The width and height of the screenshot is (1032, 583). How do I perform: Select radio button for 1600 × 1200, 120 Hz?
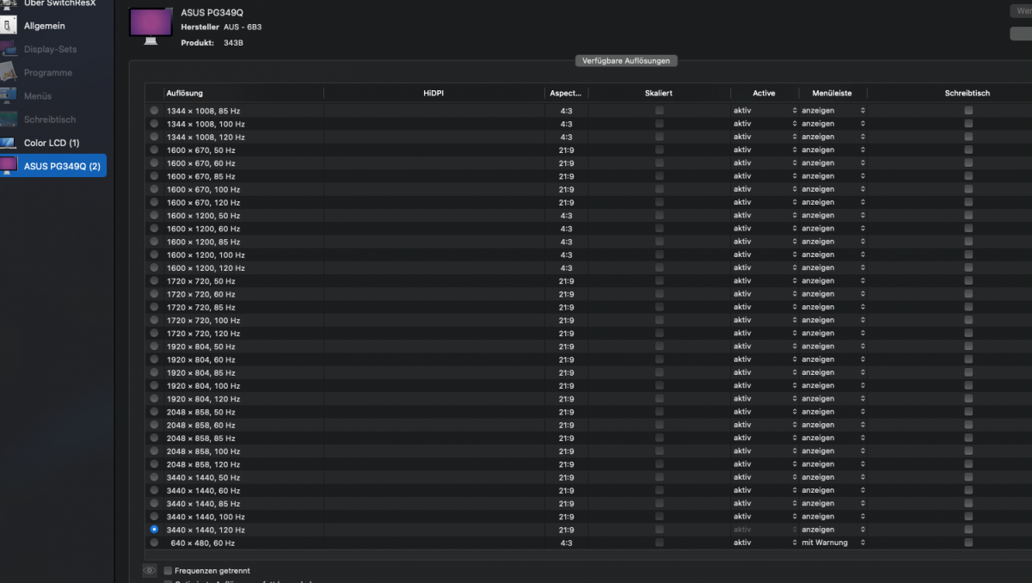click(x=154, y=267)
